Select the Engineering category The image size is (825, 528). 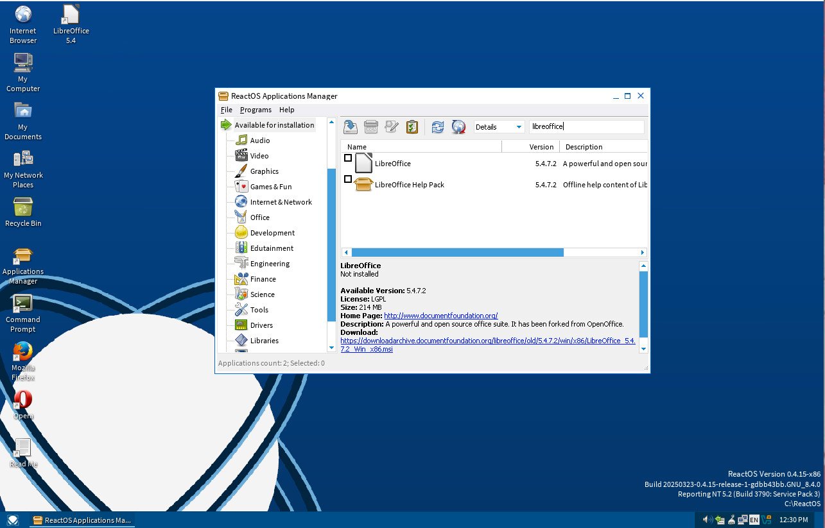coord(263,264)
